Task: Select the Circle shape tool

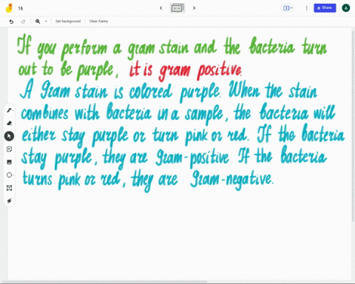Action: [10, 175]
